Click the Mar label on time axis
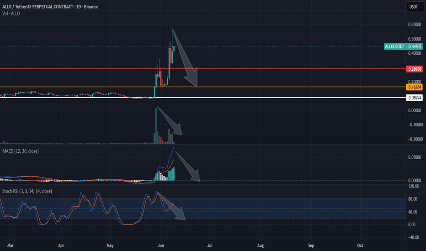Screen dimensions: 426x251 pyautogui.click(x=11, y=246)
